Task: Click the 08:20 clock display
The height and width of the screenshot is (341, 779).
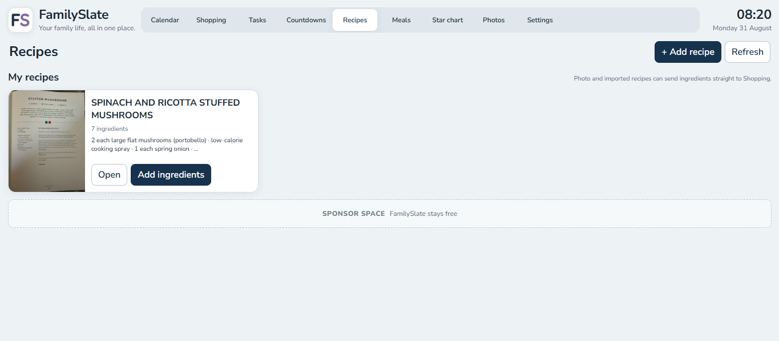Action: point(754,15)
